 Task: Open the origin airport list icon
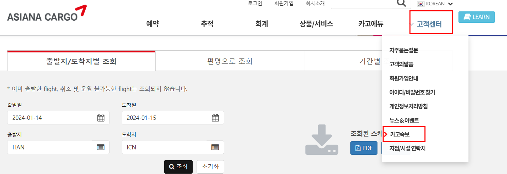pos(101,147)
